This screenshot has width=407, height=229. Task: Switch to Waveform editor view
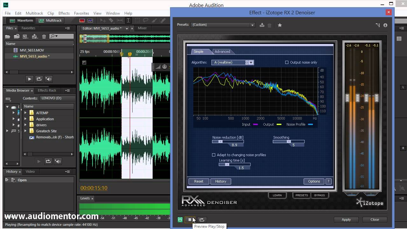pos(21,20)
